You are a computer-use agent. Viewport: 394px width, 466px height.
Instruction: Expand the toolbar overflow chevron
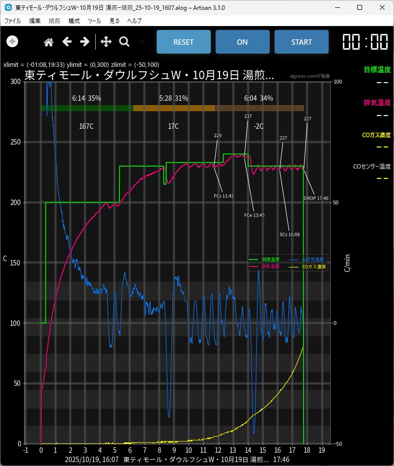pyautogui.click(x=141, y=42)
